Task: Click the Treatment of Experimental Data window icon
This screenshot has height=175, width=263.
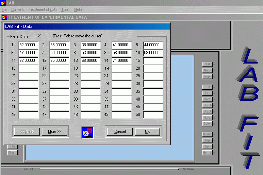Action: tap(4, 17)
